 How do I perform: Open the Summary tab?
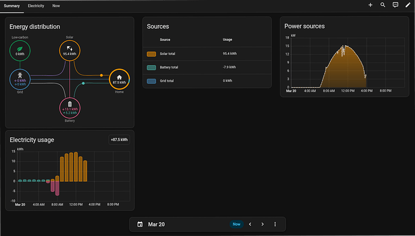point(11,6)
